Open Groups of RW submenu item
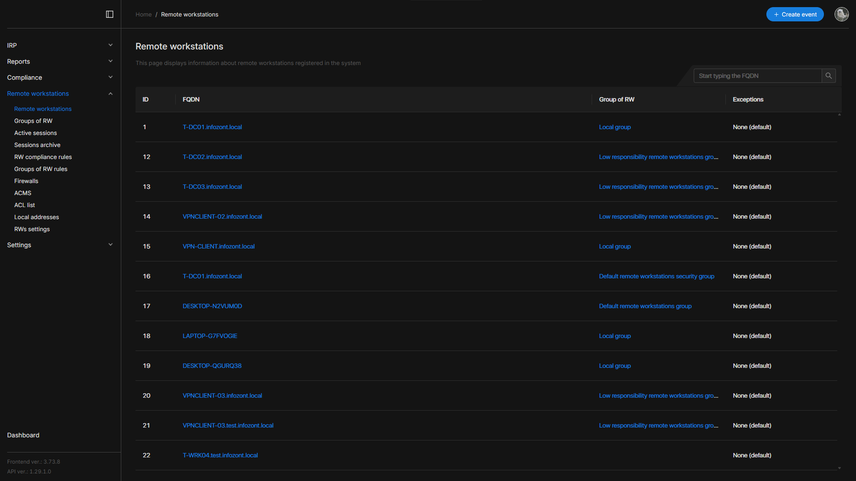The image size is (856, 481). coord(33,121)
